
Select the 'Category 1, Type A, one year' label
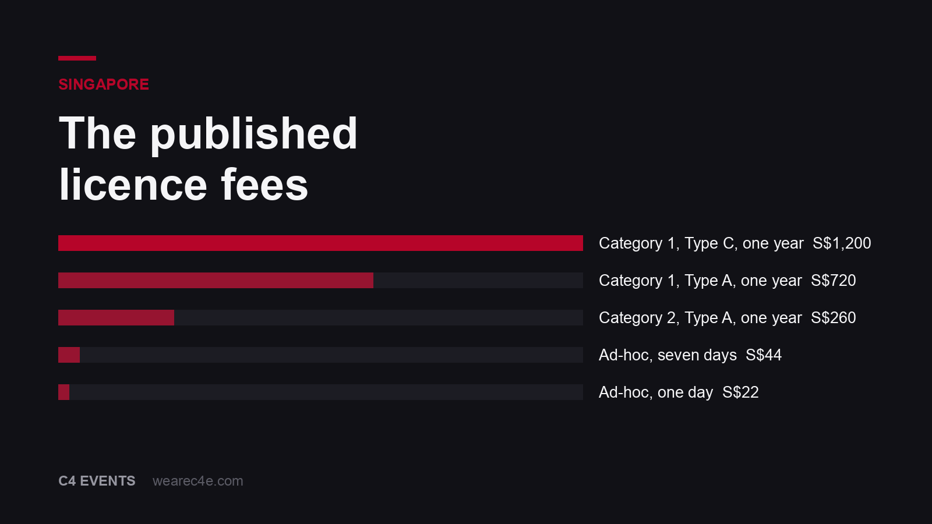700,281
